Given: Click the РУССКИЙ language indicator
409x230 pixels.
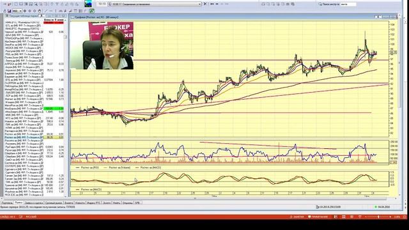Looking at the screenshot, I should [31, 217].
